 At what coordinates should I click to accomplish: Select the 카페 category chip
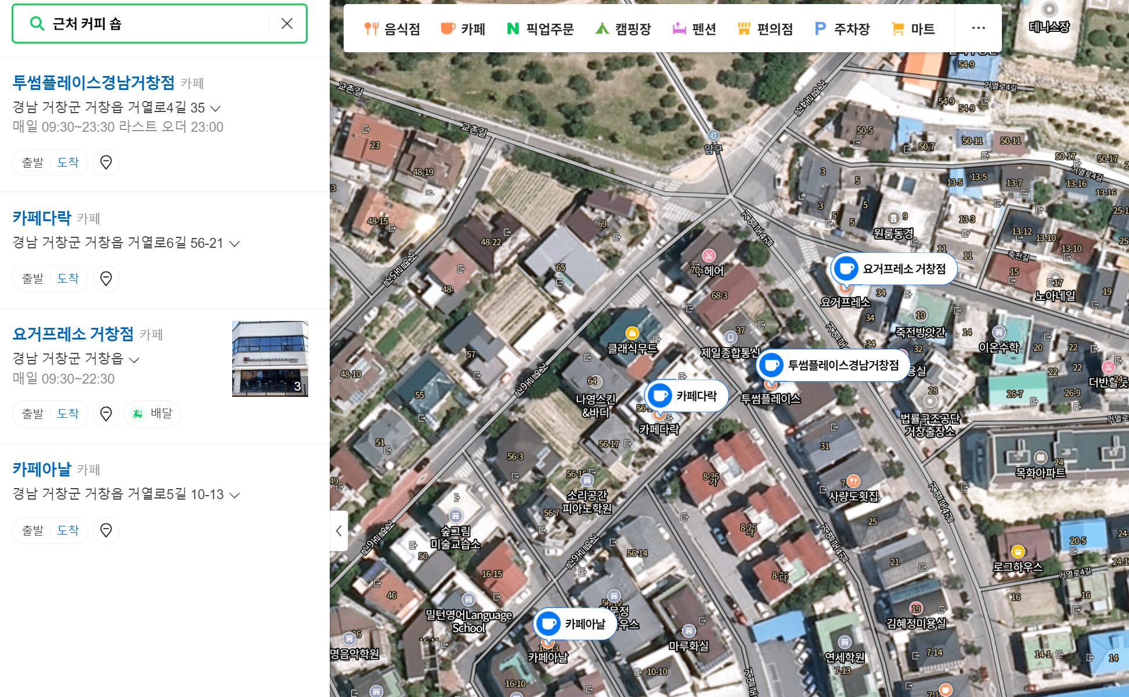463,28
